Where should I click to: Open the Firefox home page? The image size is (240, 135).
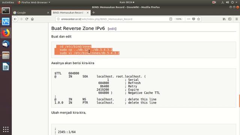coord(32,19)
